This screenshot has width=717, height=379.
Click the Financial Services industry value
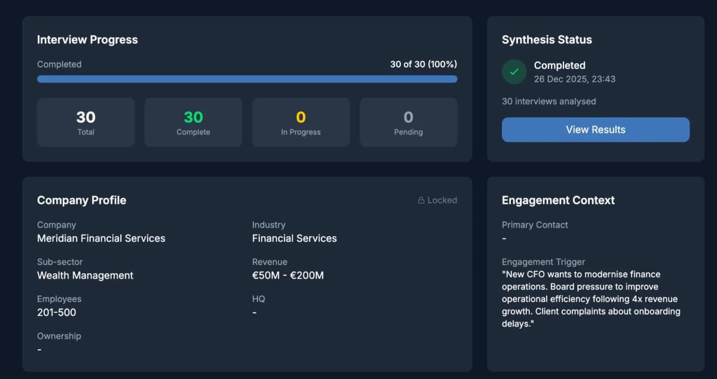click(x=294, y=238)
